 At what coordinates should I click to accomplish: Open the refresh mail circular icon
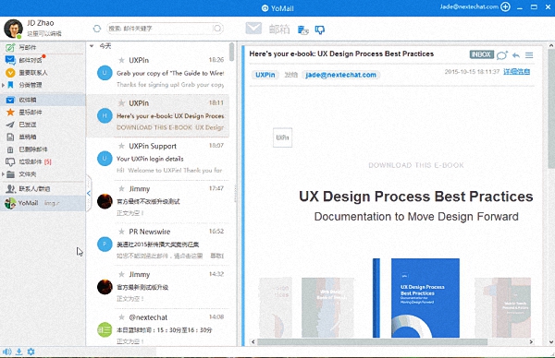tap(96, 29)
